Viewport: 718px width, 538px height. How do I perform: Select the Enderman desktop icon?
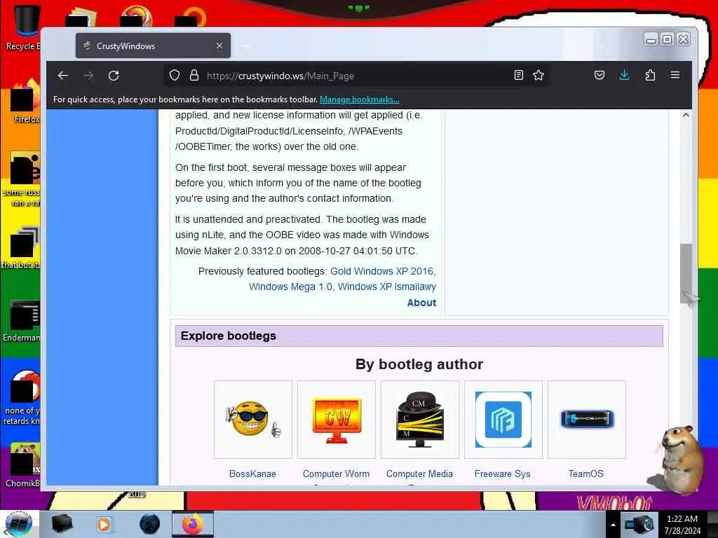(x=23, y=321)
